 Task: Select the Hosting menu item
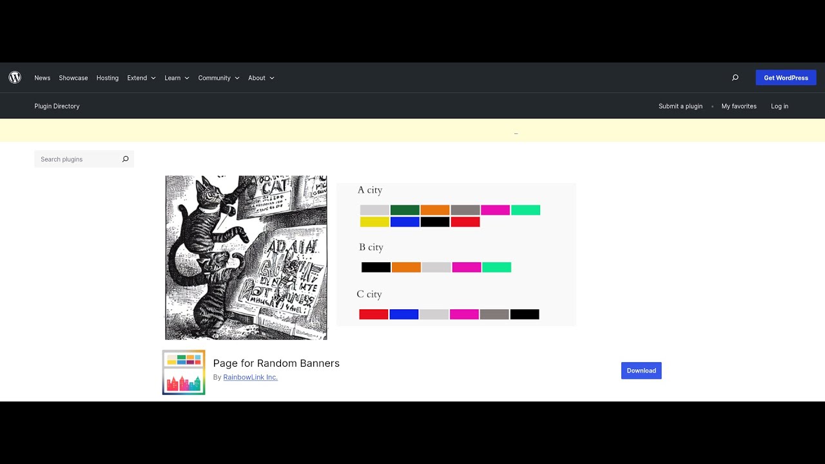click(108, 78)
